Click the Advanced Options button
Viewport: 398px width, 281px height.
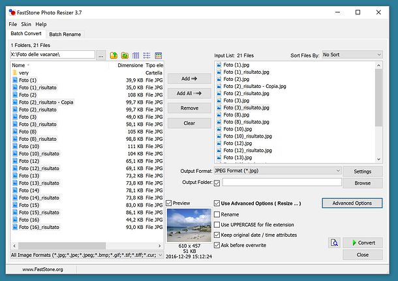click(x=352, y=203)
